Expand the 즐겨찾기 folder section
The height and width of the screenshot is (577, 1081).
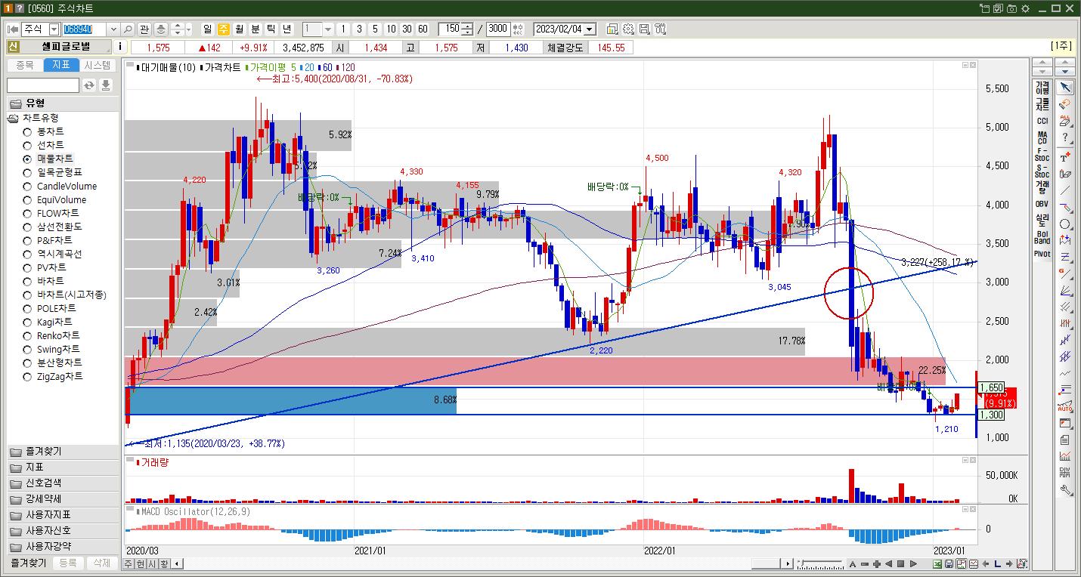click(x=63, y=452)
